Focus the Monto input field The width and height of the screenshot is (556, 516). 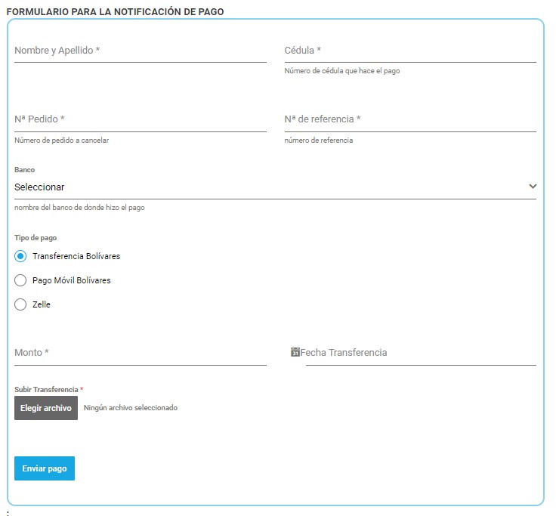[x=141, y=354]
